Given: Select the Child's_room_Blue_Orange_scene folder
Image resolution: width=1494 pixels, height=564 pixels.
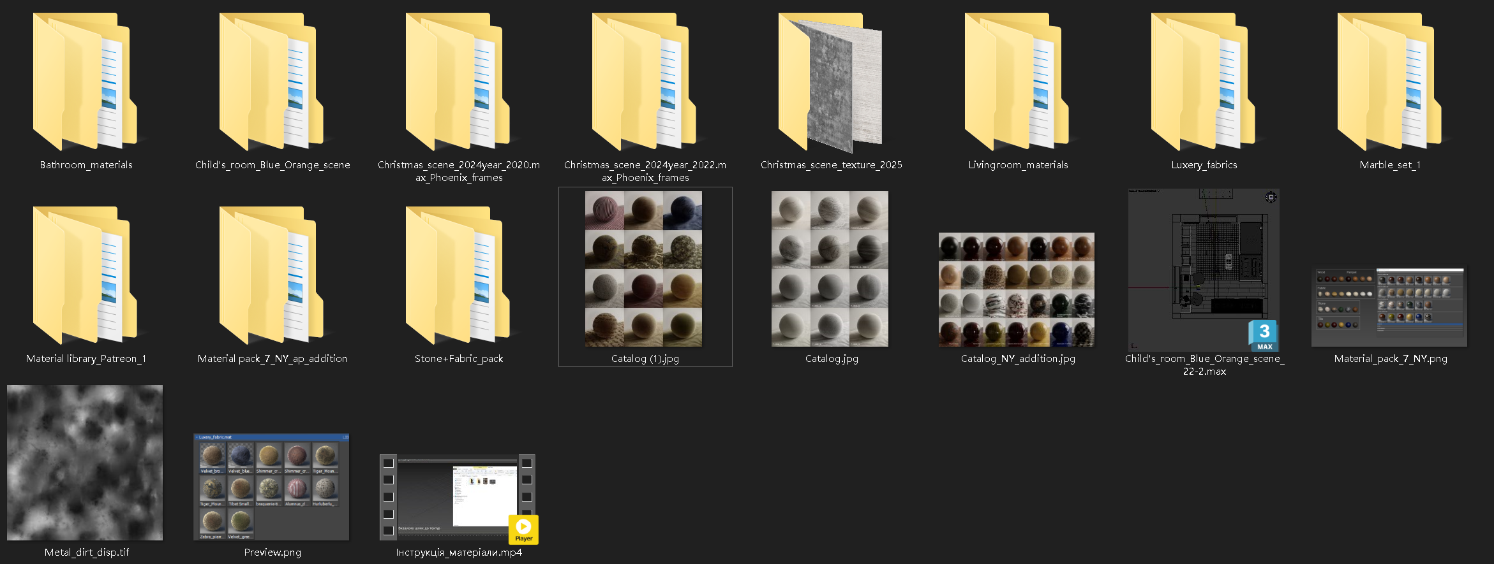Looking at the screenshot, I should click(x=271, y=83).
